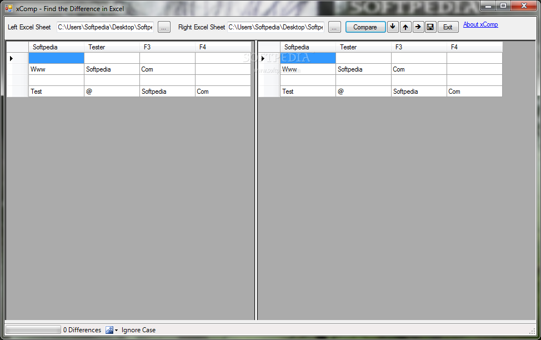Minimize the xComp window
Viewport: 541px width, 340px height.
[x=488, y=6]
